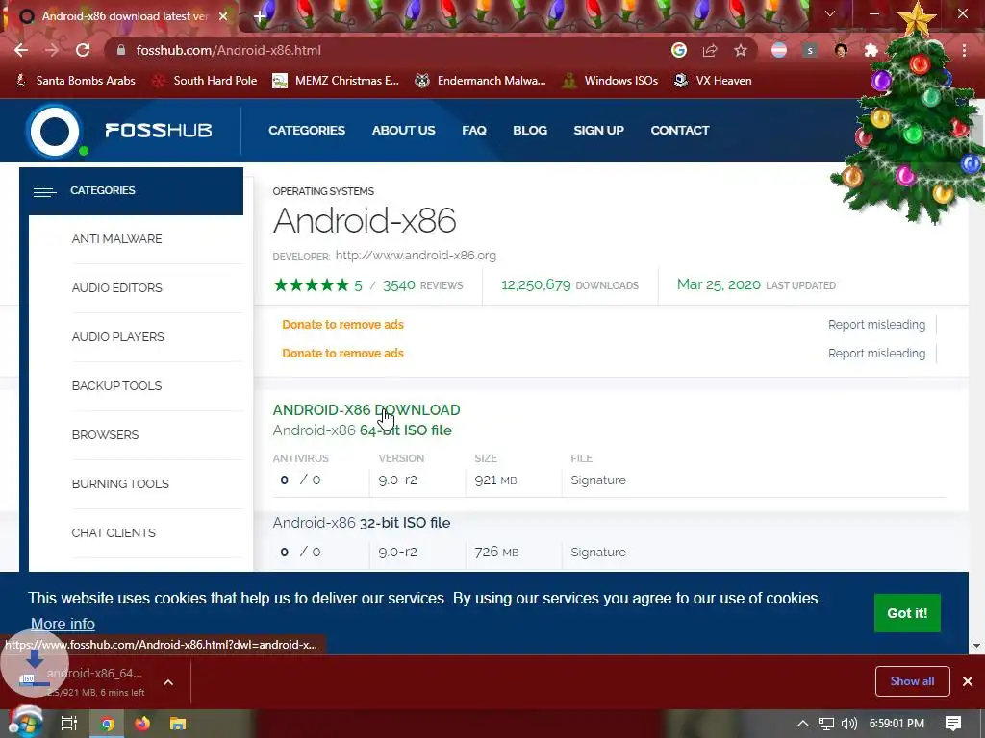Click Chrome icon on taskbar
This screenshot has height=738, width=985.
pyautogui.click(x=108, y=724)
